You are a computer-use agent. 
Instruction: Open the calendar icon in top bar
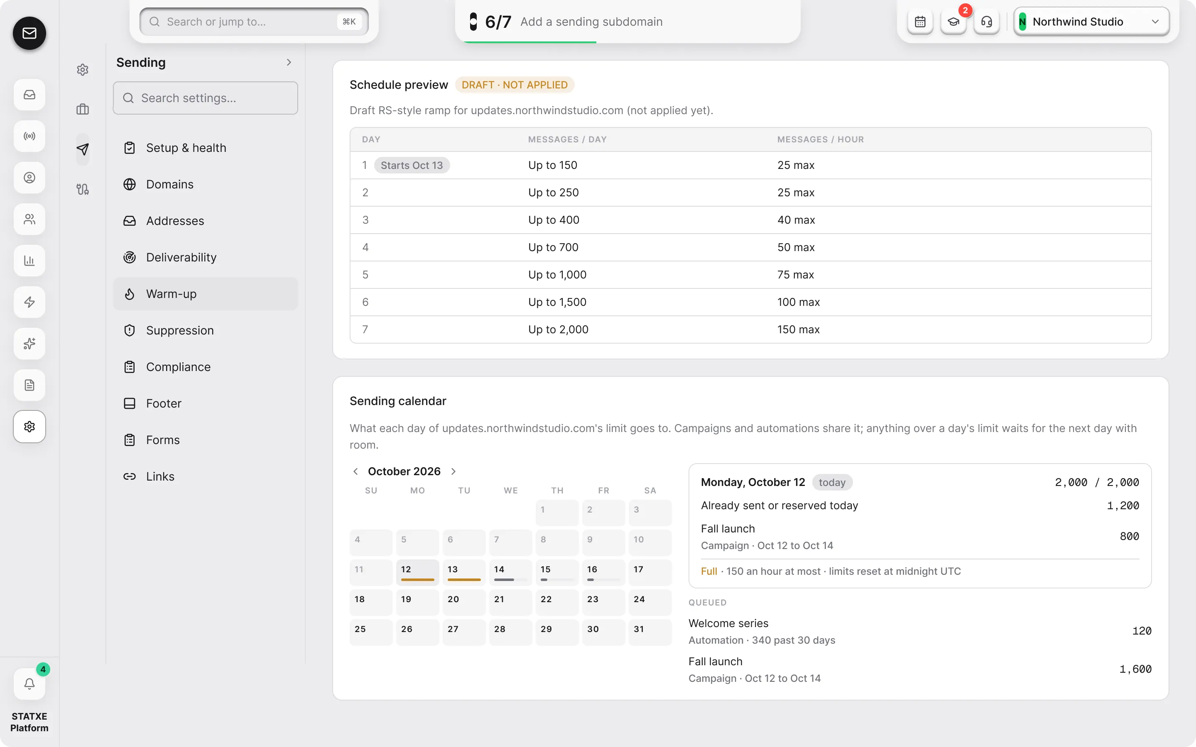point(920,22)
